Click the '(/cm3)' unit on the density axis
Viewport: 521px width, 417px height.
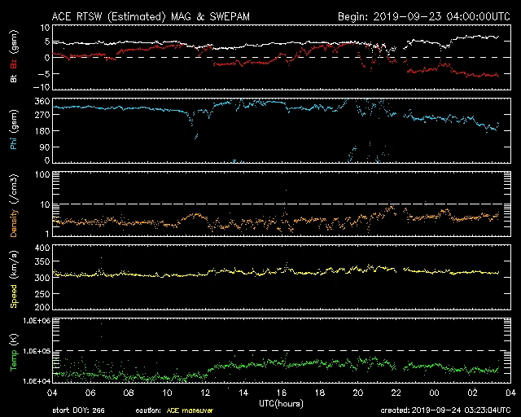pyautogui.click(x=14, y=190)
